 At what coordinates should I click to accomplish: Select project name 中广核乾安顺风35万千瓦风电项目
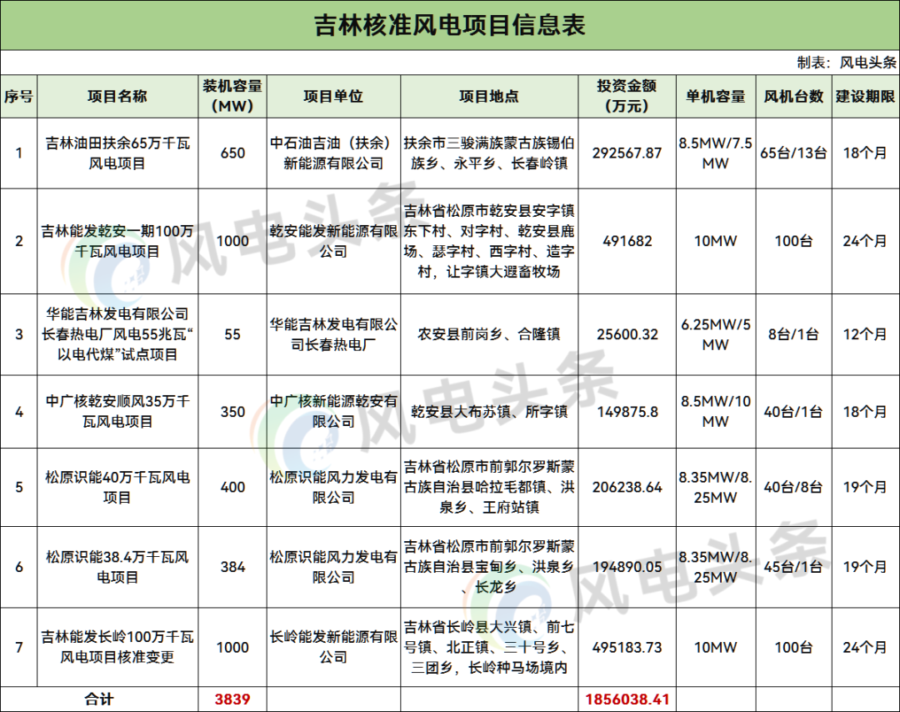coord(117,412)
